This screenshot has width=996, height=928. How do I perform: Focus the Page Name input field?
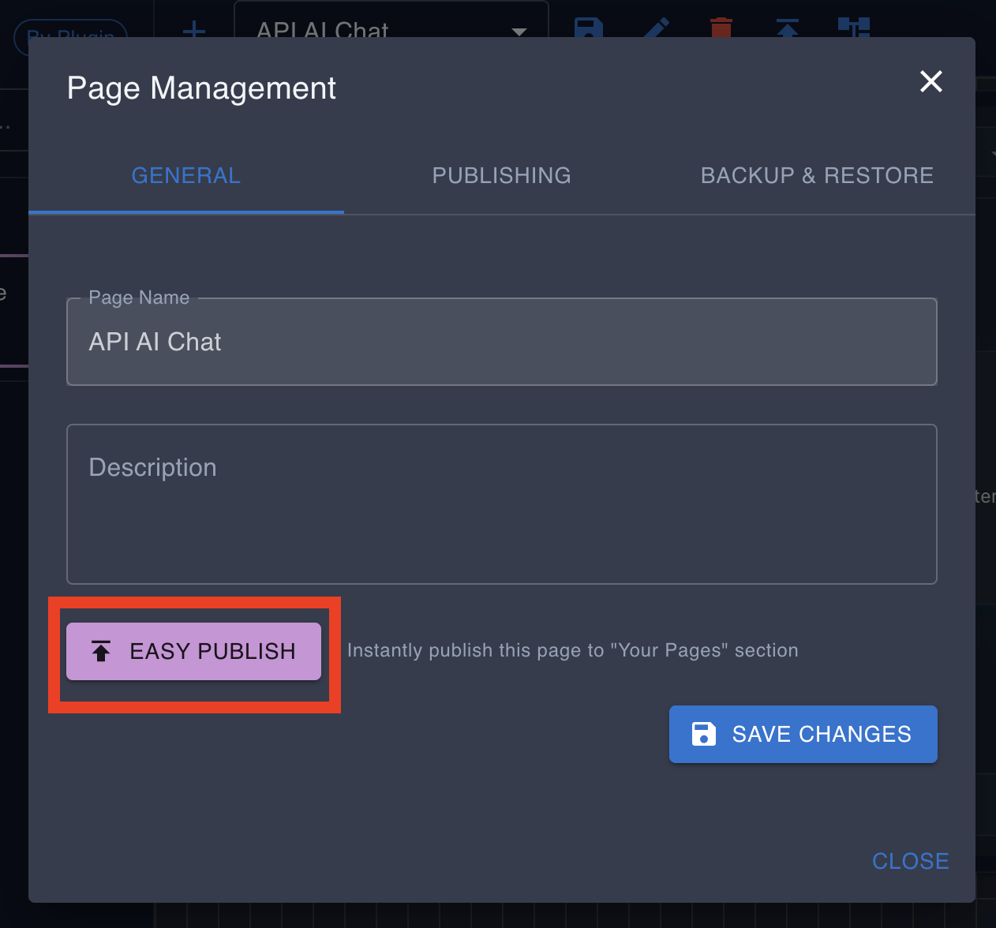[x=501, y=342]
